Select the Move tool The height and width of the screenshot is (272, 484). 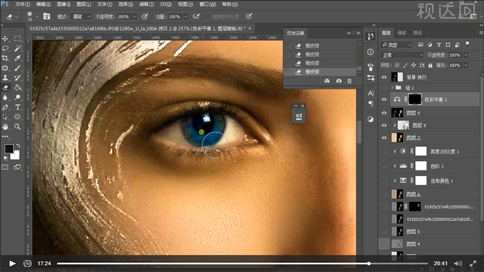[5, 39]
